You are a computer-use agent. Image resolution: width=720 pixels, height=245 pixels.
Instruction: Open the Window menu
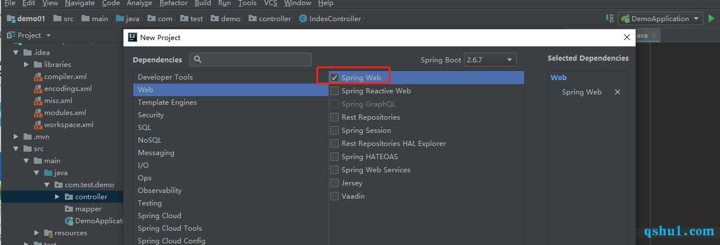pyautogui.click(x=297, y=3)
